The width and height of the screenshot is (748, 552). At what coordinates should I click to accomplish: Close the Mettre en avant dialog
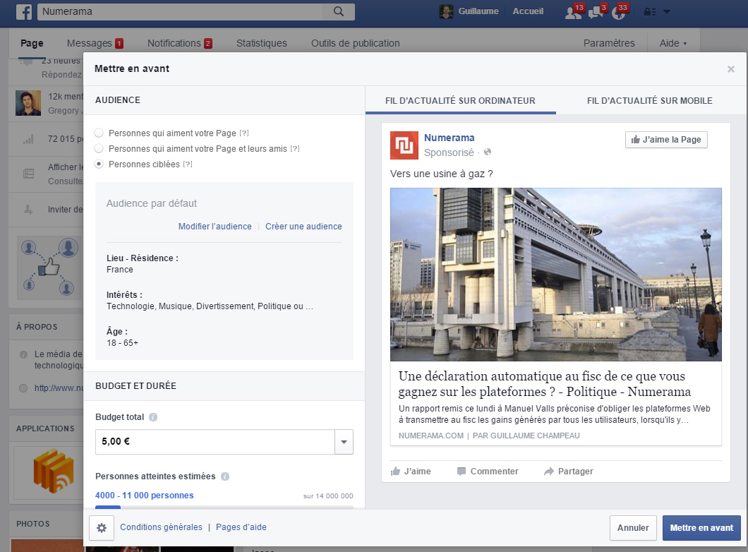coord(731,69)
